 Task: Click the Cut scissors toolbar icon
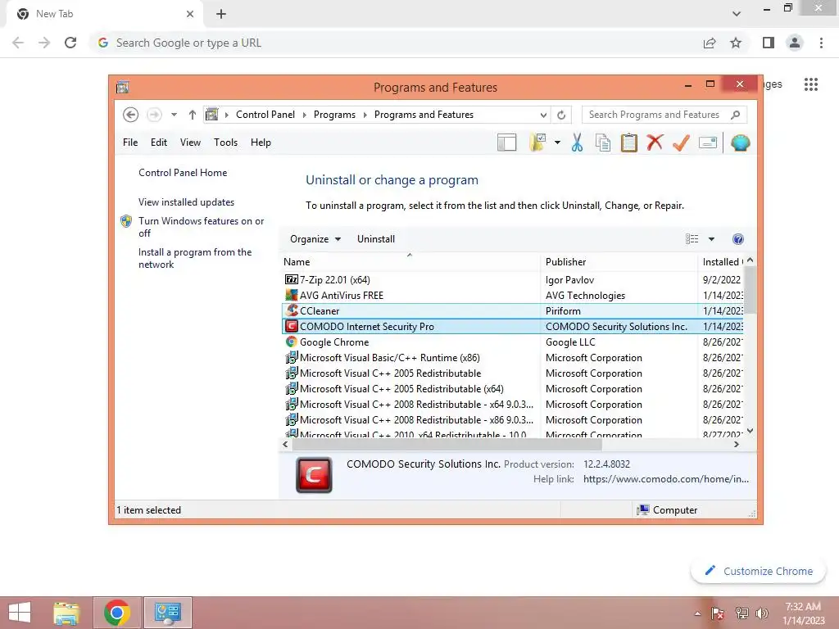(x=577, y=143)
